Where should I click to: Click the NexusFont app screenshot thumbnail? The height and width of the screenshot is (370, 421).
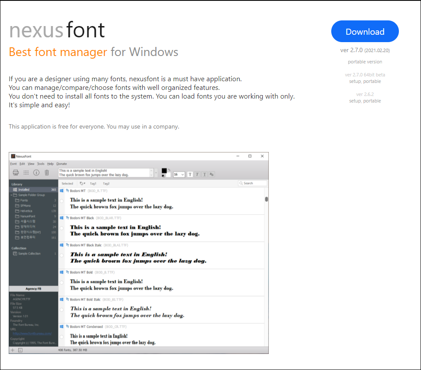coord(139,253)
